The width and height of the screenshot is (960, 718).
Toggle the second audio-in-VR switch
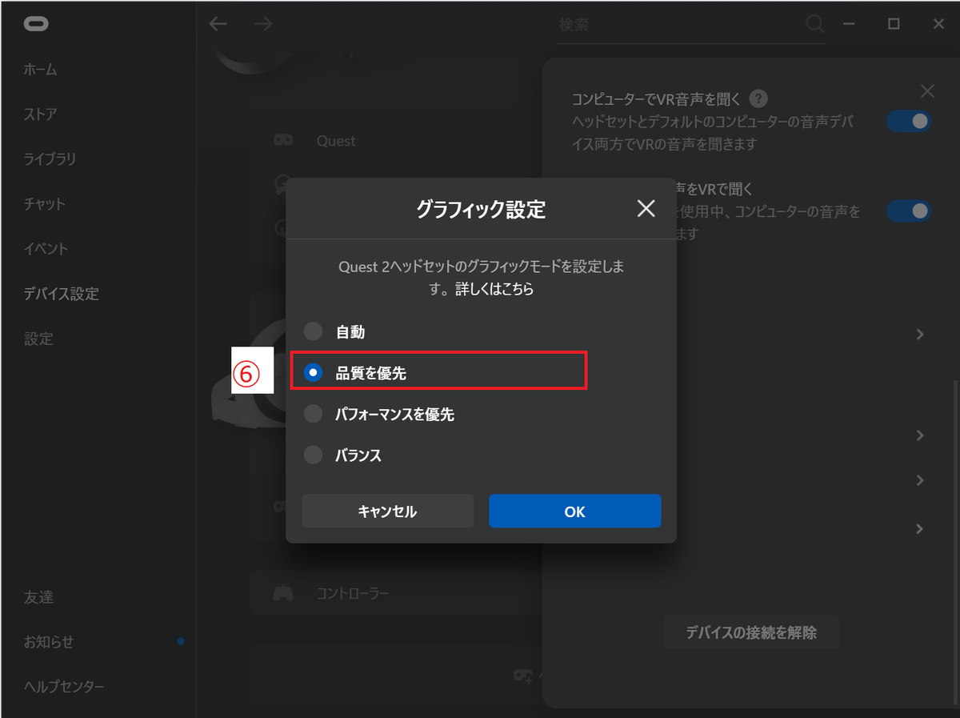(909, 211)
